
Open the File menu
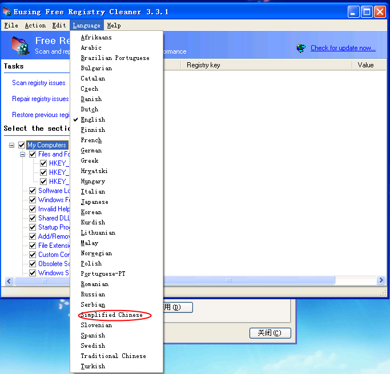tap(11, 25)
